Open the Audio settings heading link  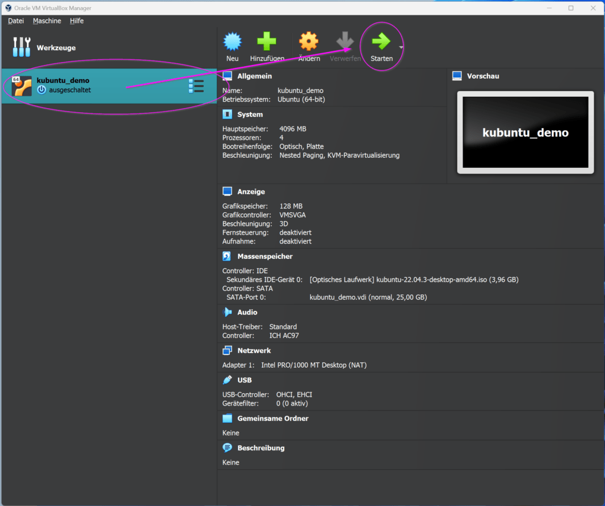[x=248, y=312]
